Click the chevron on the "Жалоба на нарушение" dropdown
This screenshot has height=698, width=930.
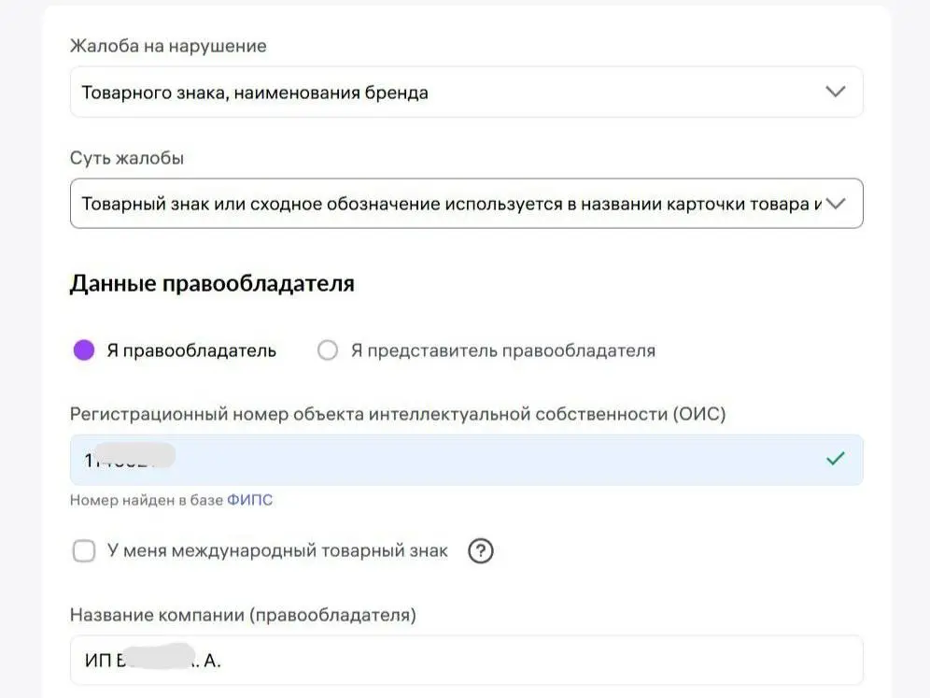(836, 92)
